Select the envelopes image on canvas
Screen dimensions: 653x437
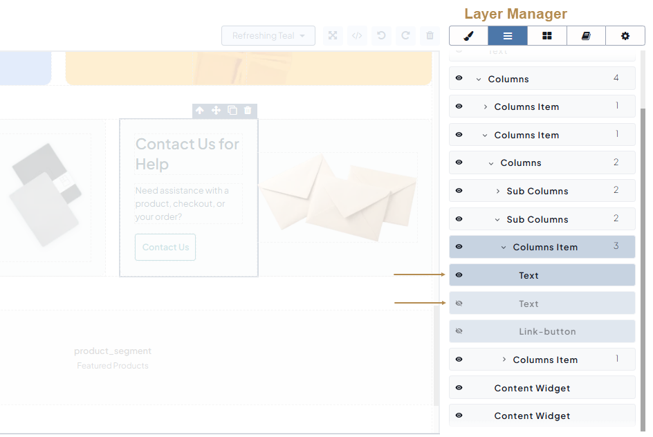point(338,196)
